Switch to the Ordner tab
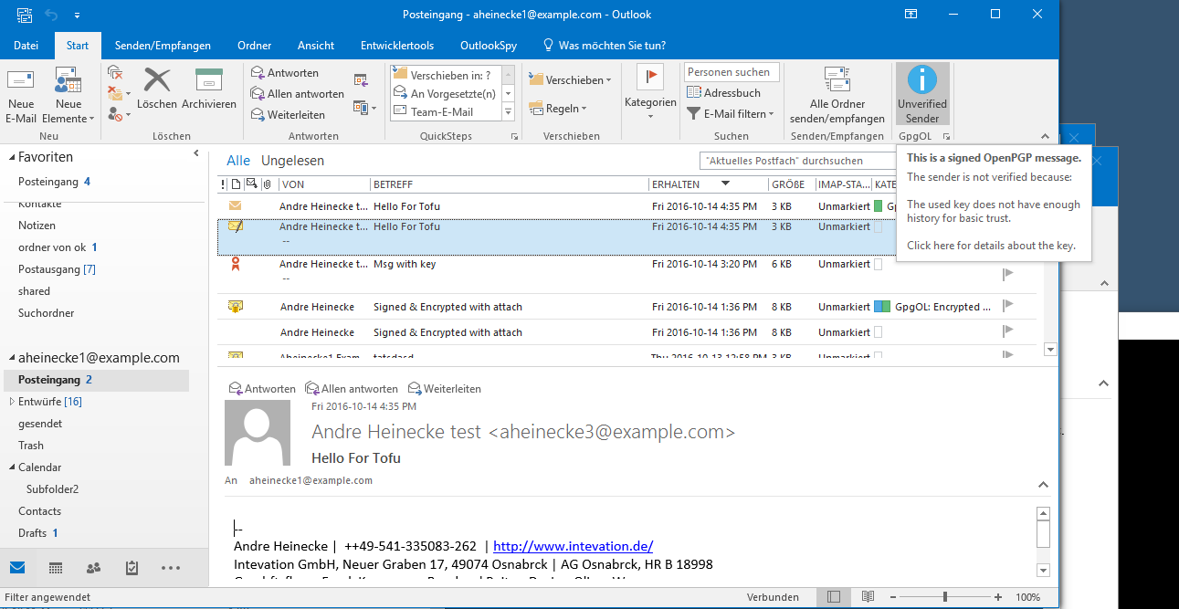 254,45
